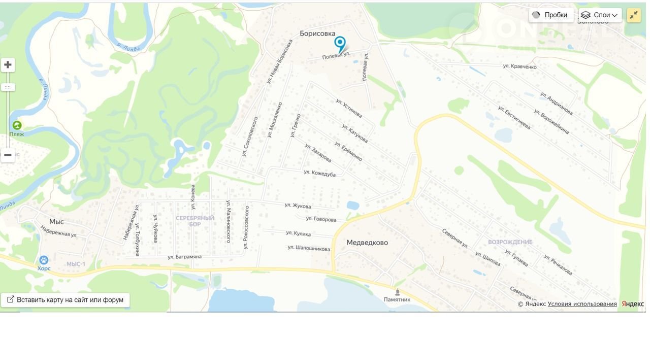Viewport: 650px width, 340px height.
Task: Toggle the Пробки traffic layer
Action: click(x=551, y=15)
